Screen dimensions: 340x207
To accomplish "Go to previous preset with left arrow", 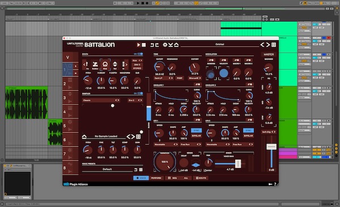I will click(x=262, y=45).
